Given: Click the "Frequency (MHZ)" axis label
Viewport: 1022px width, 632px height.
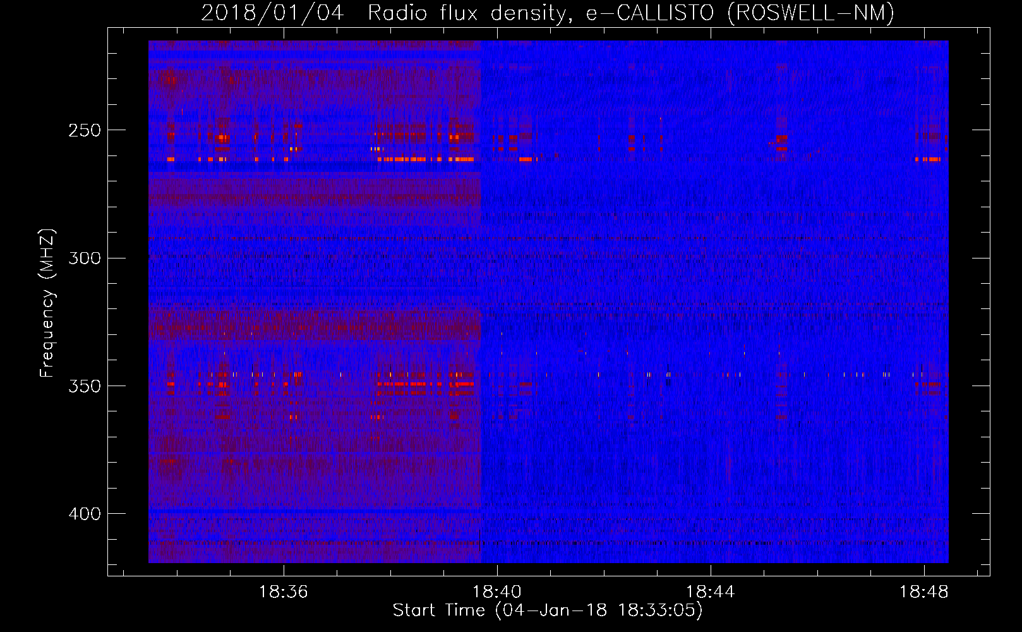Looking at the screenshot, I should click(x=47, y=303).
